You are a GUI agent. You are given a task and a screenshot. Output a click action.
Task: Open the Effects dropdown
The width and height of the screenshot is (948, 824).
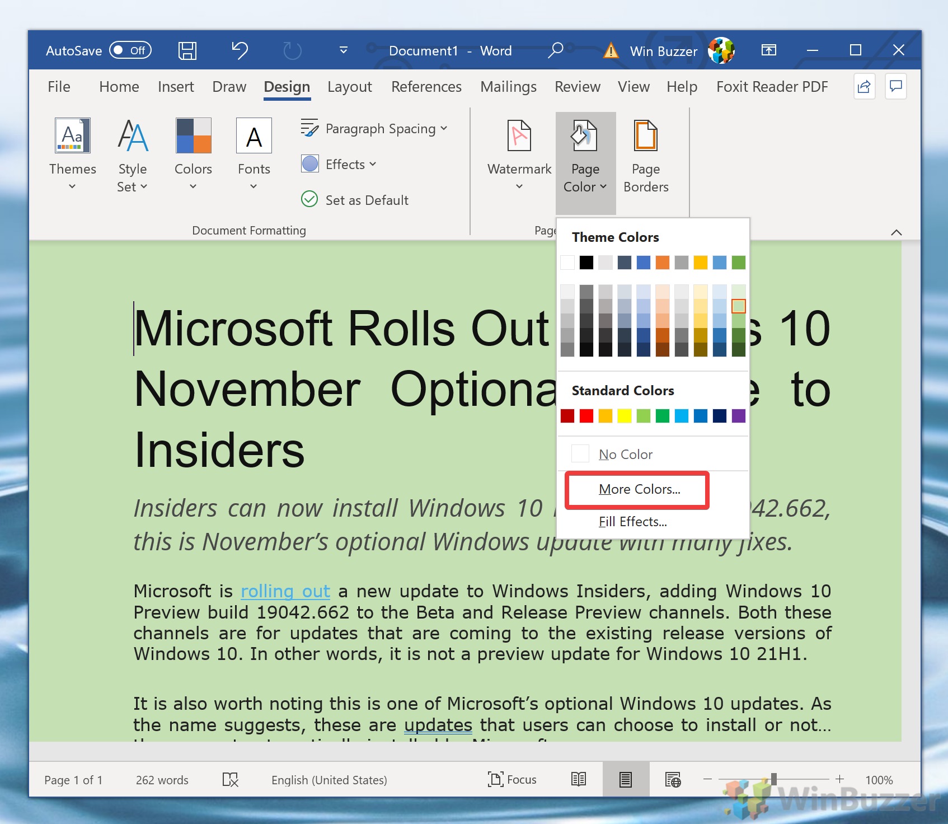pyautogui.click(x=339, y=164)
